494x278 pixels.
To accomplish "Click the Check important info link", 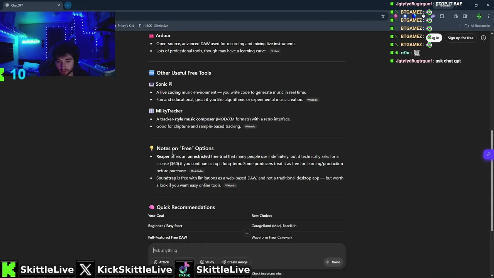I will pyautogui.click(x=267, y=273).
